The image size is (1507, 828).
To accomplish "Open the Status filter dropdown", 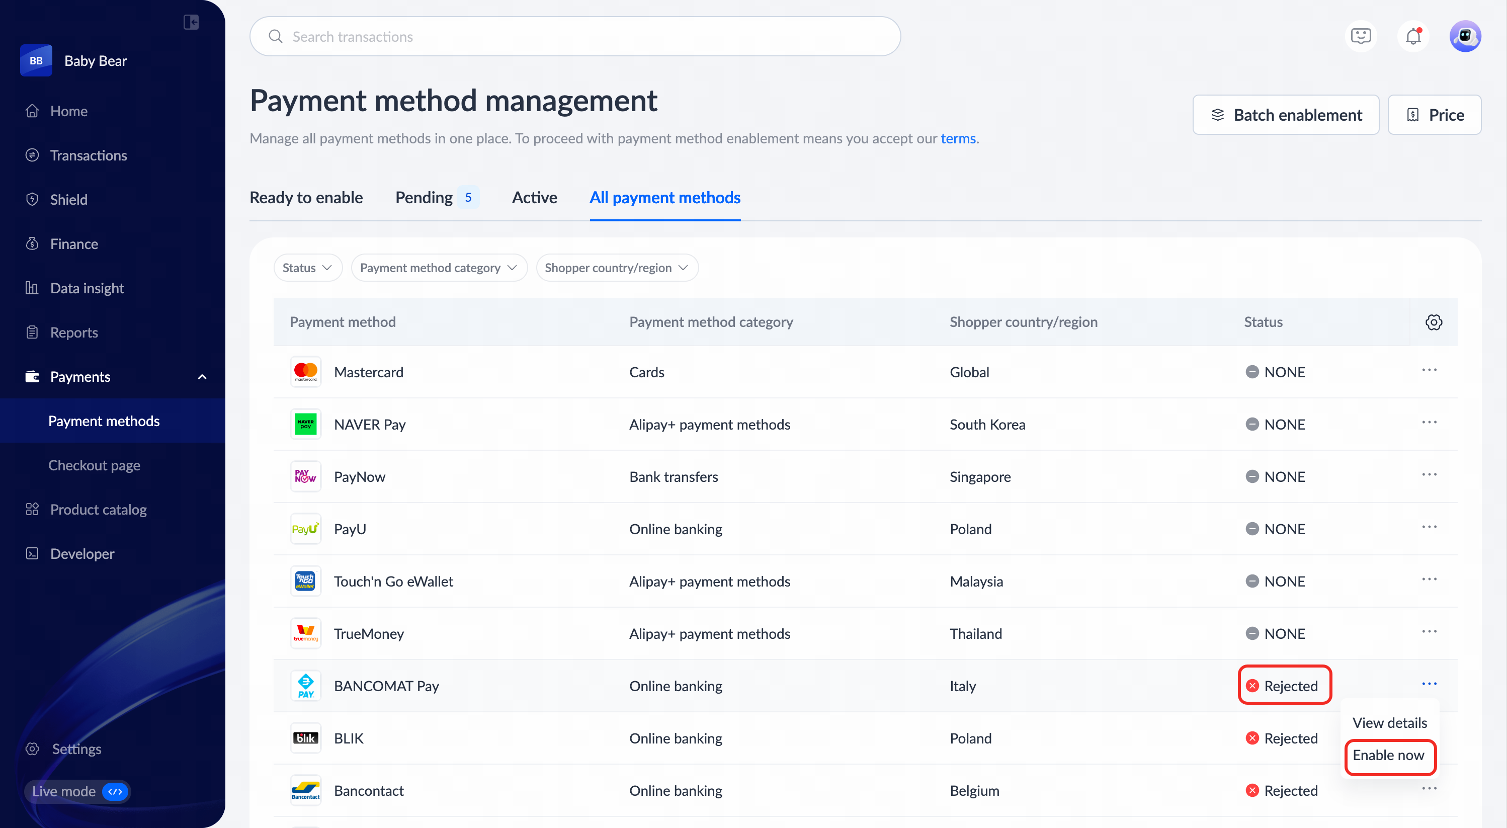I will point(307,268).
